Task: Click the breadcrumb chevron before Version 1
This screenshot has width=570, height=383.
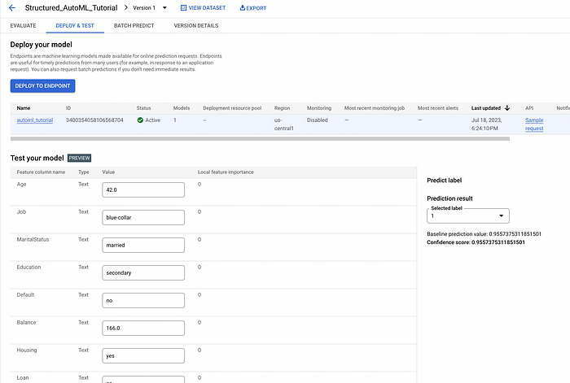Action: point(125,7)
